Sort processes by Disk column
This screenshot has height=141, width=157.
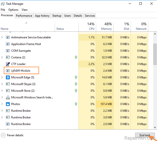click(122, 27)
